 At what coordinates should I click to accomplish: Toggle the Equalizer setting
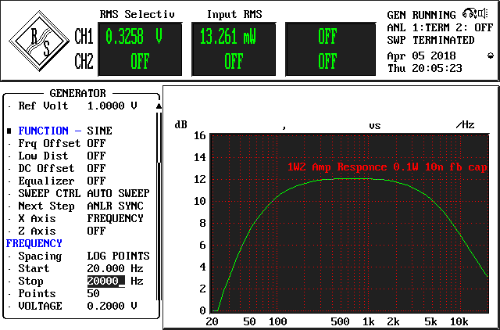click(96, 181)
